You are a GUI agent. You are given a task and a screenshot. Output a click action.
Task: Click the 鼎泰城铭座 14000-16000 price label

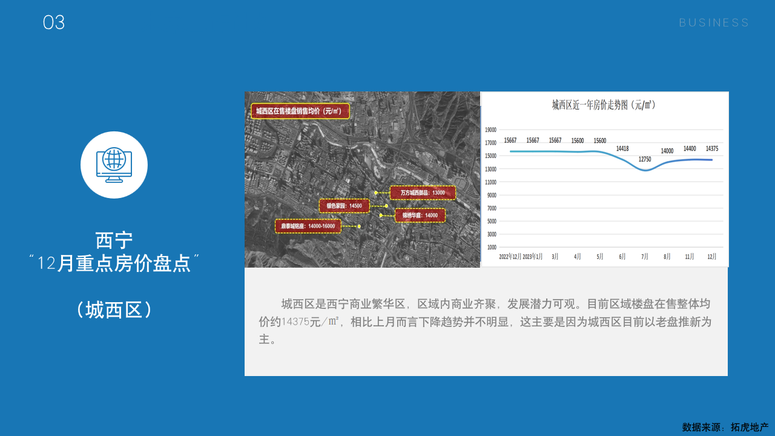[x=308, y=226]
